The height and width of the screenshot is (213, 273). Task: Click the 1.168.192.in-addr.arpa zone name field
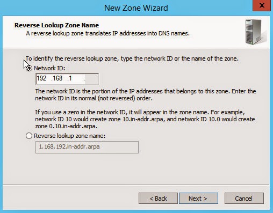coord(87,147)
